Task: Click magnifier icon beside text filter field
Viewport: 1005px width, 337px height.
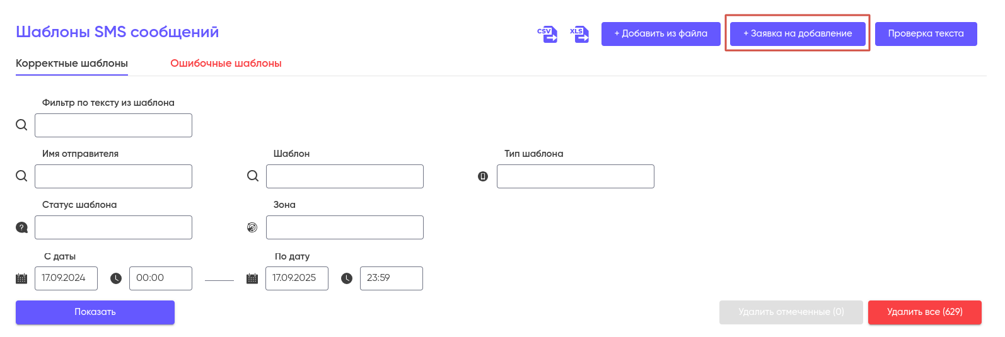Action: tap(21, 125)
